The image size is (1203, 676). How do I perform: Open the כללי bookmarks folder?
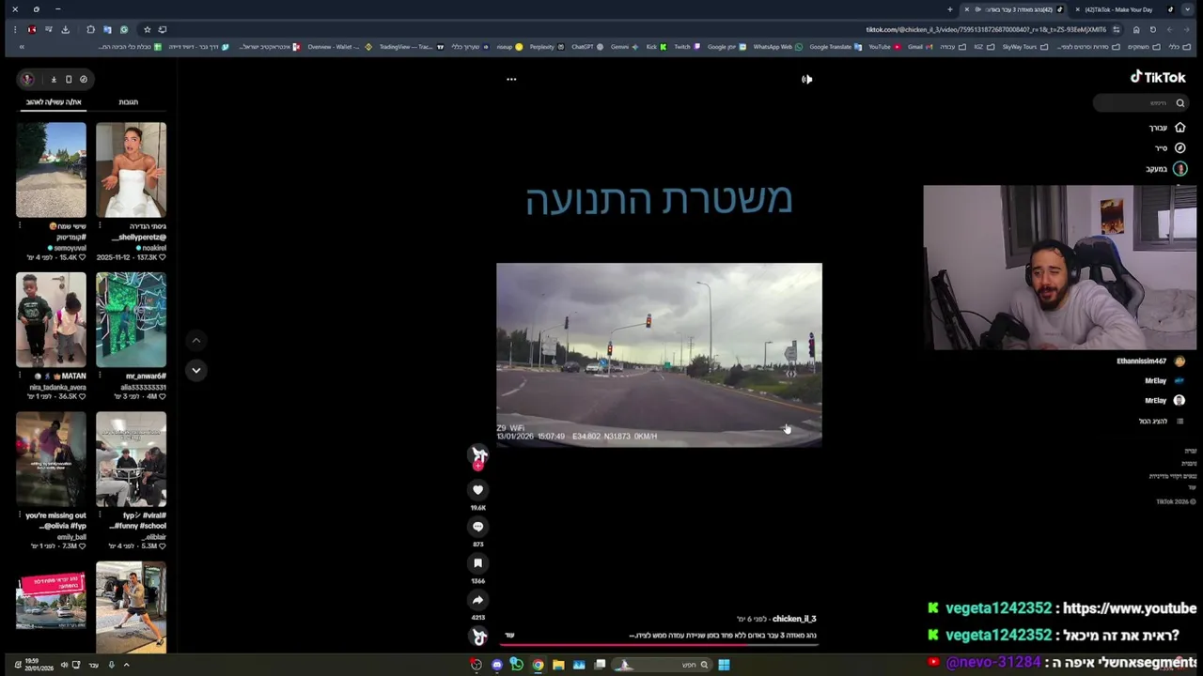(x=1180, y=47)
